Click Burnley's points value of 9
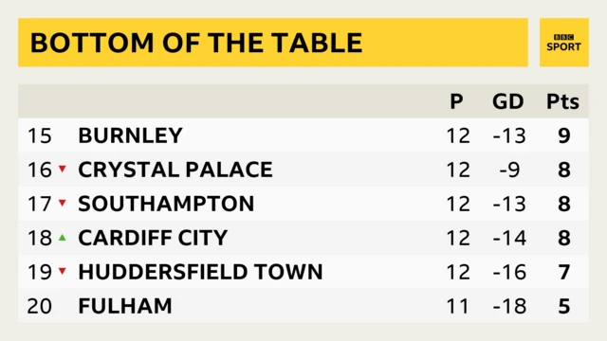Screen dimensions: 607x341 pos(564,135)
